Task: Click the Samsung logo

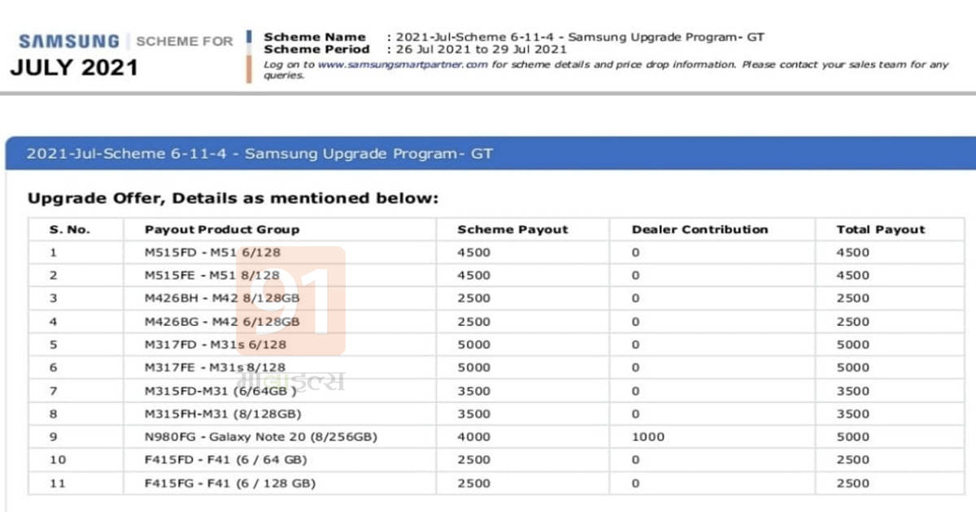Action: [68, 40]
